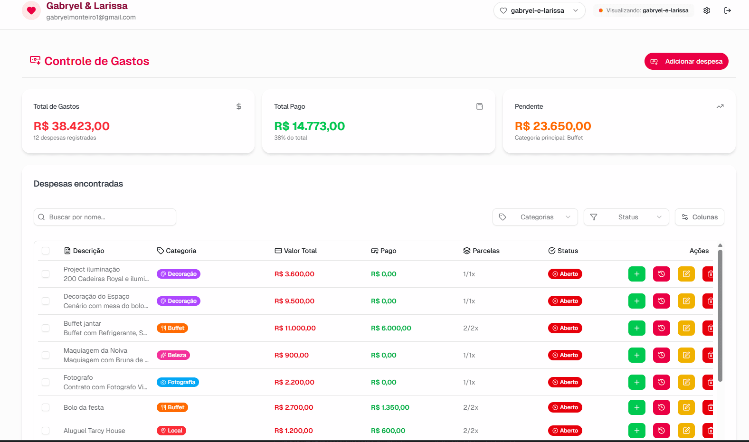
Task: Open the gabryel-e-larissa wedding selector
Action: point(539,10)
